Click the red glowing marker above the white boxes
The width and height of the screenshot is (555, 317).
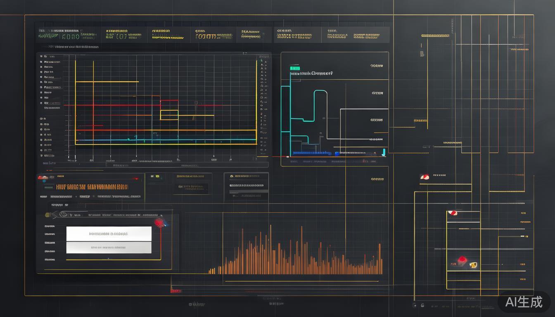coord(159,222)
